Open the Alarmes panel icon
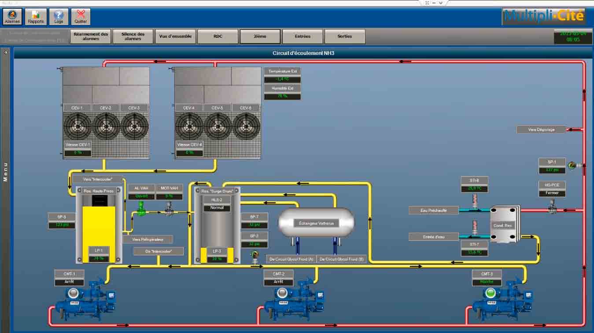The height and width of the screenshot is (333, 594). [12, 17]
